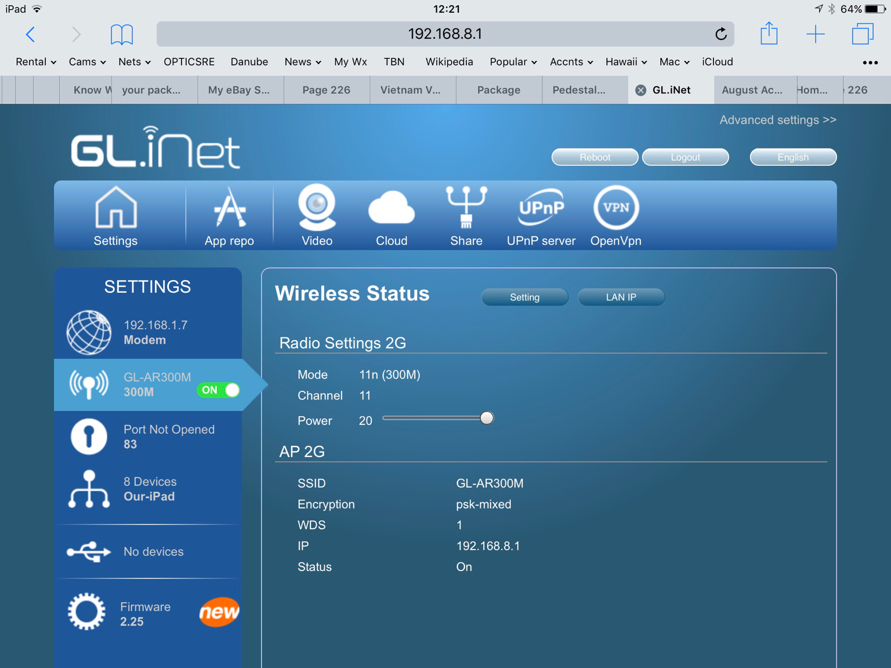The height and width of the screenshot is (668, 891).
Task: Open the Danube bookmark
Action: click(249, 62)
